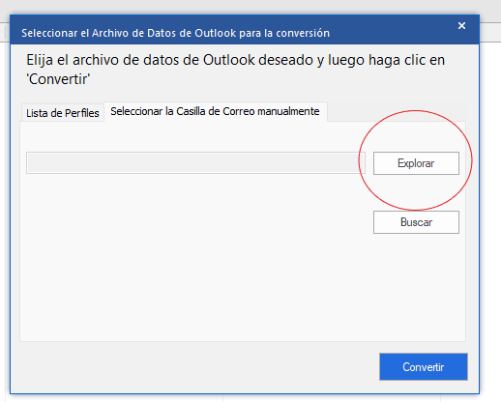The image size is (501, 402).
Task: Click the Buscar button
Action: coord(416,222)
